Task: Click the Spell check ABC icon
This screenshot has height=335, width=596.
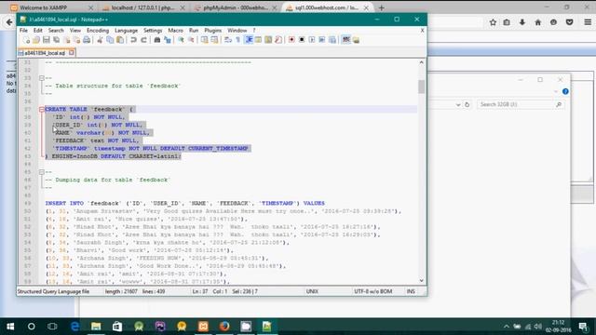Action: pos(345,40)
